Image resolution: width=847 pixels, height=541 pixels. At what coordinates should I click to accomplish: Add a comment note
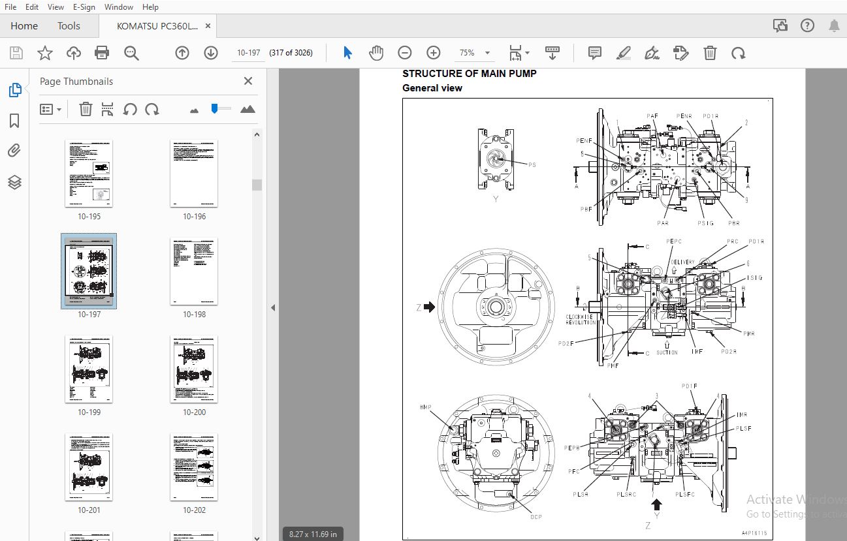click(594, 53)
